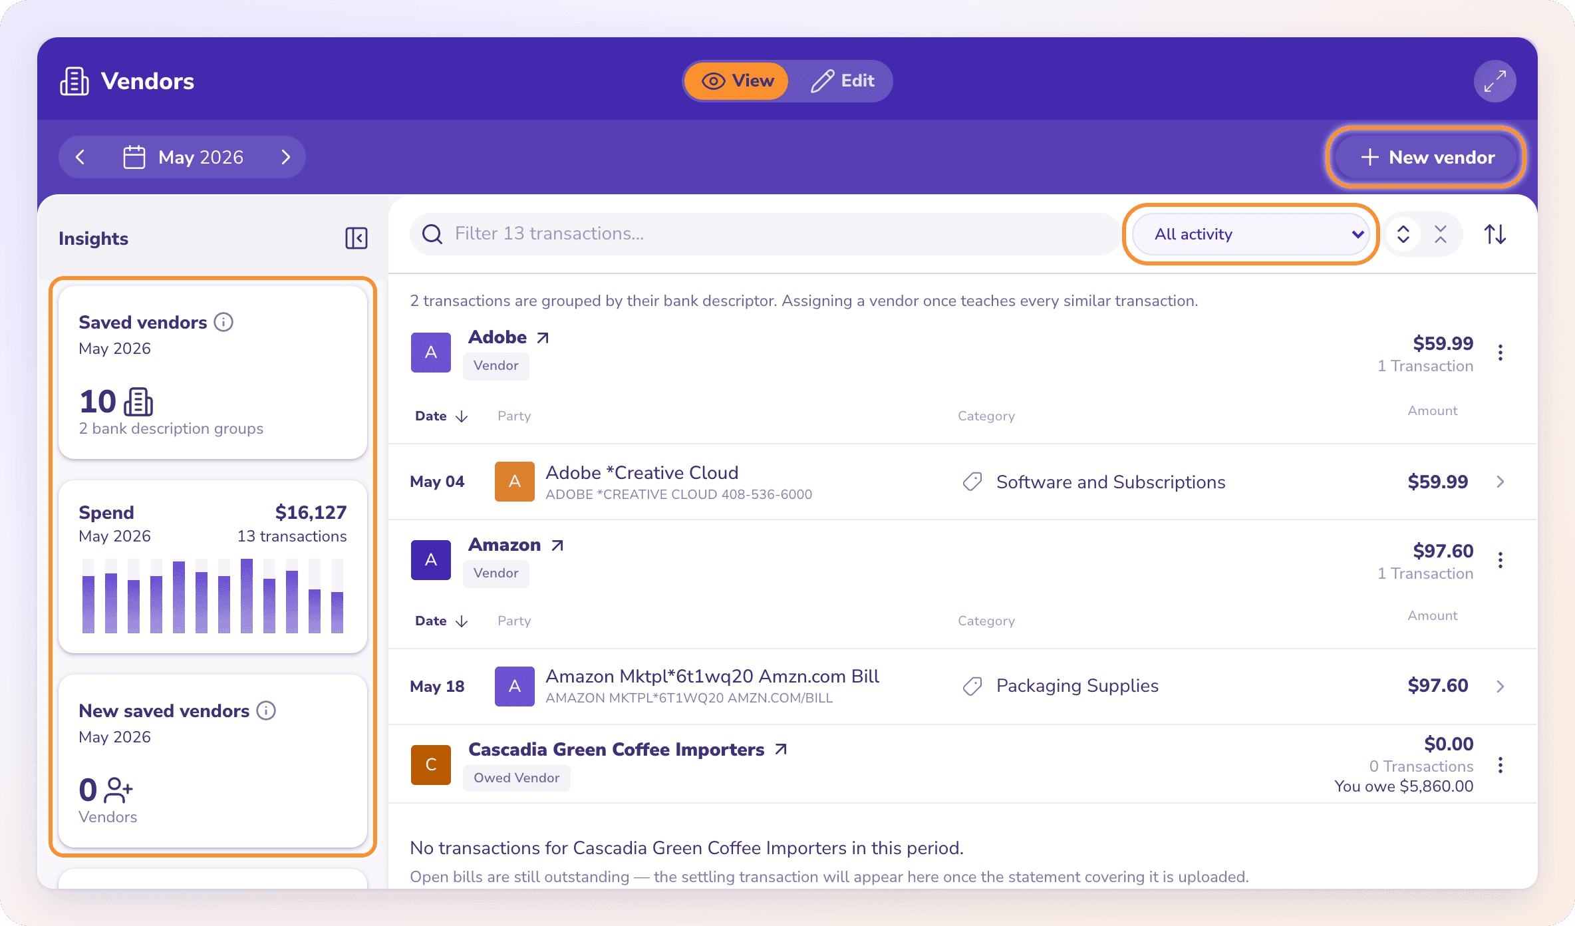Open the sort order options
Viewport: 1575px width, 926px height.
pyautogui.click(x=1495, y=234)
